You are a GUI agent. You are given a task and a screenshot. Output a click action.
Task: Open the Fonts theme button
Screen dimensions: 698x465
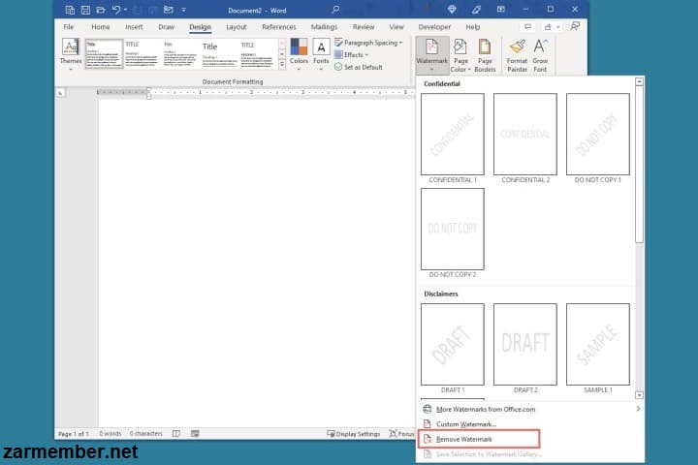click(321, 54)
